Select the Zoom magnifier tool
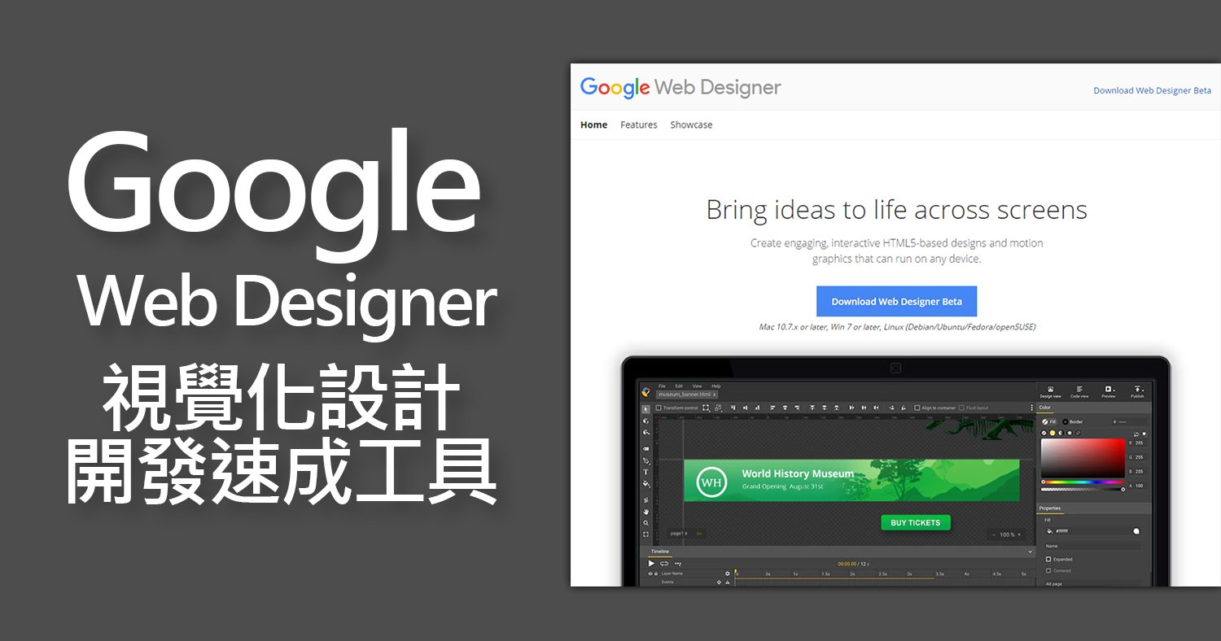The width and height of the screenshot is (1221, 641). (x=646, y=523)
